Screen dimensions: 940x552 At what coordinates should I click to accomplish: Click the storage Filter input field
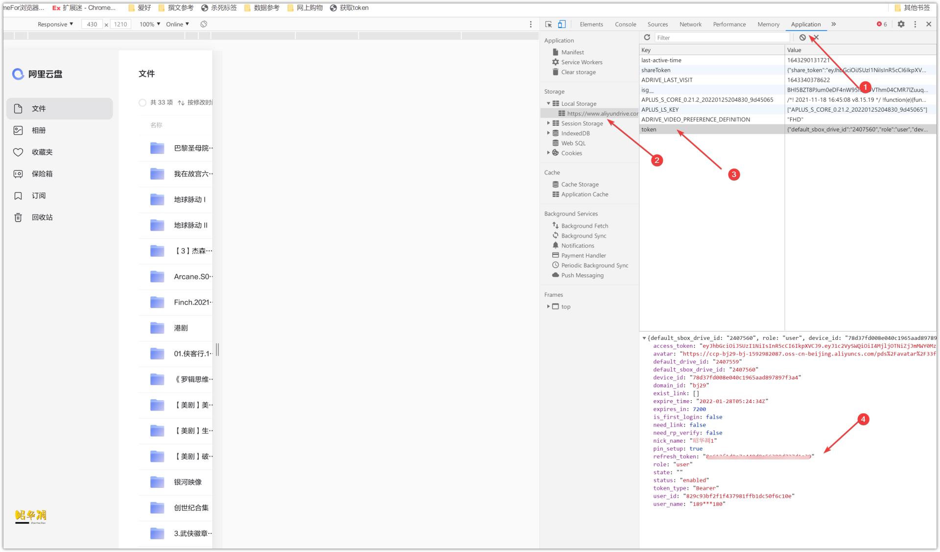point(722,38)
